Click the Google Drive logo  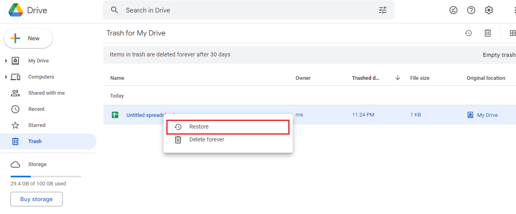click(x=15, y=10)
